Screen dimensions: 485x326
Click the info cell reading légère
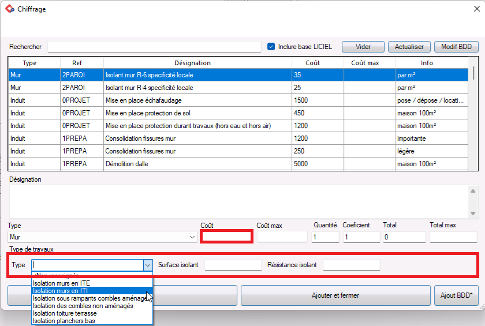coord(432,151)
